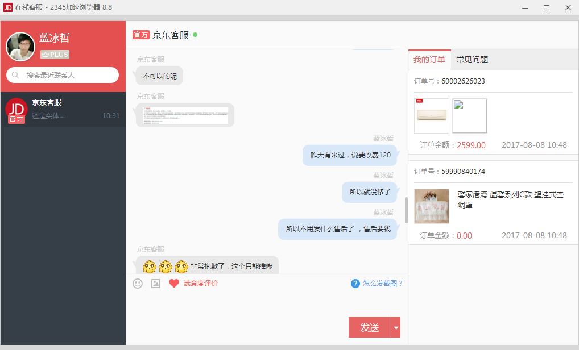
Task: Click the user profile avatar photo
Action: point(20,47)
